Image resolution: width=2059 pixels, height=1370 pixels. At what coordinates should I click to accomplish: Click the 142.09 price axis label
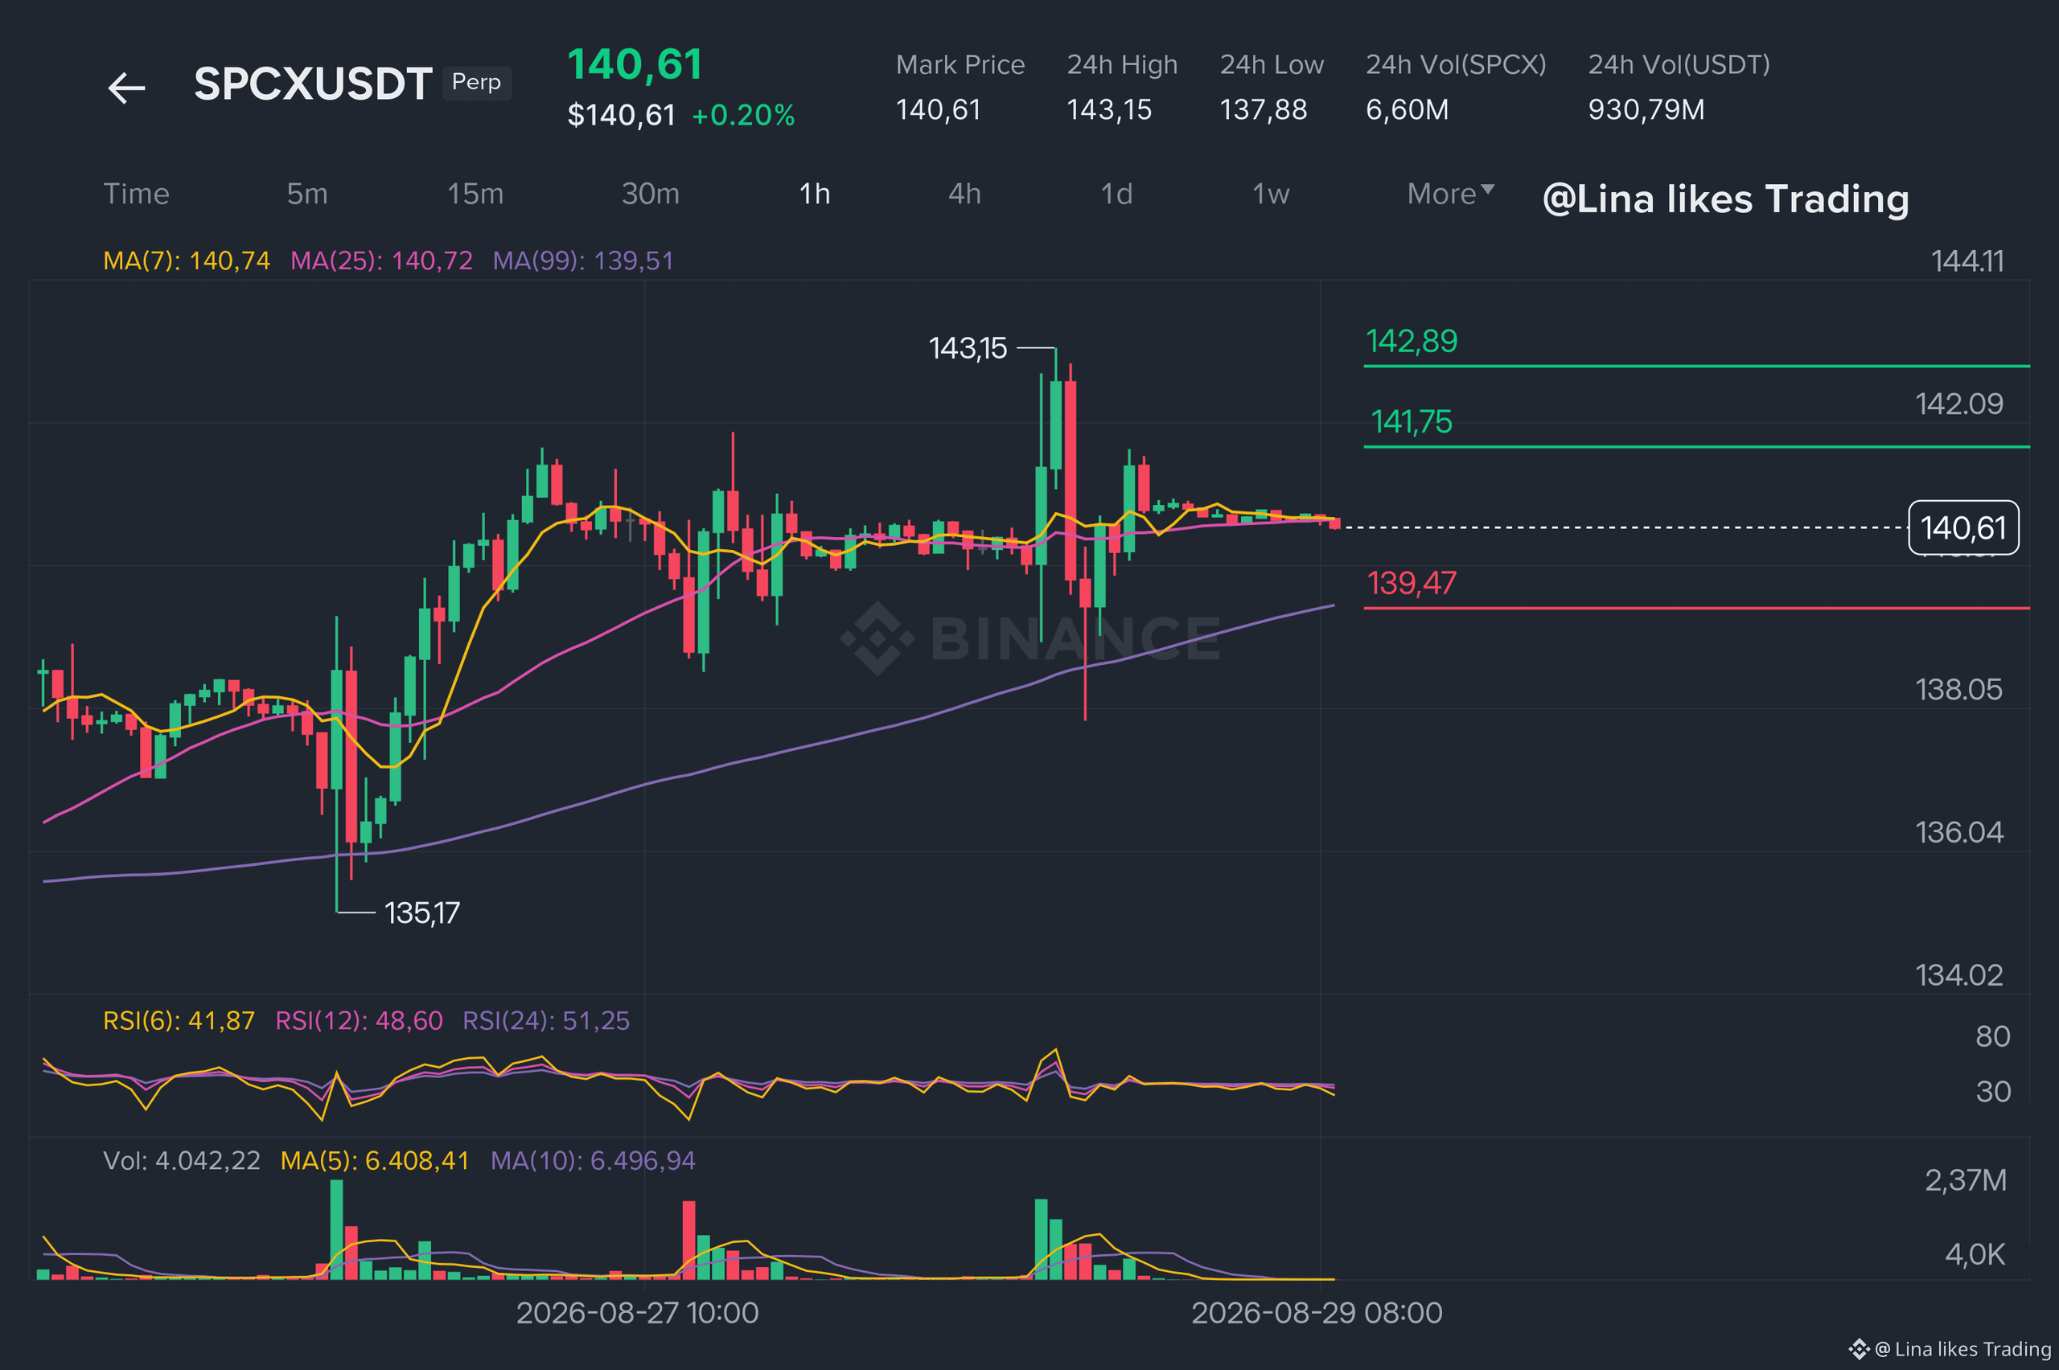1959,404
